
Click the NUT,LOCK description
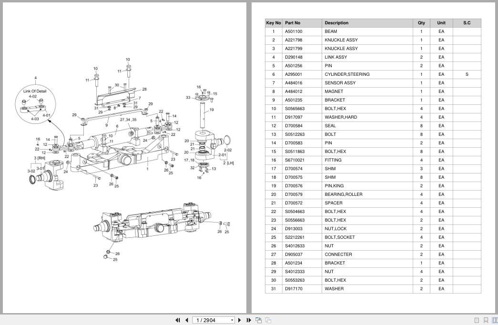(335, 229)
